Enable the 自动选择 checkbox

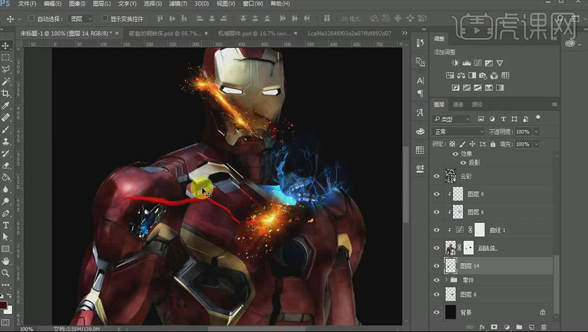pyautogui.click(x=31, y=19)
